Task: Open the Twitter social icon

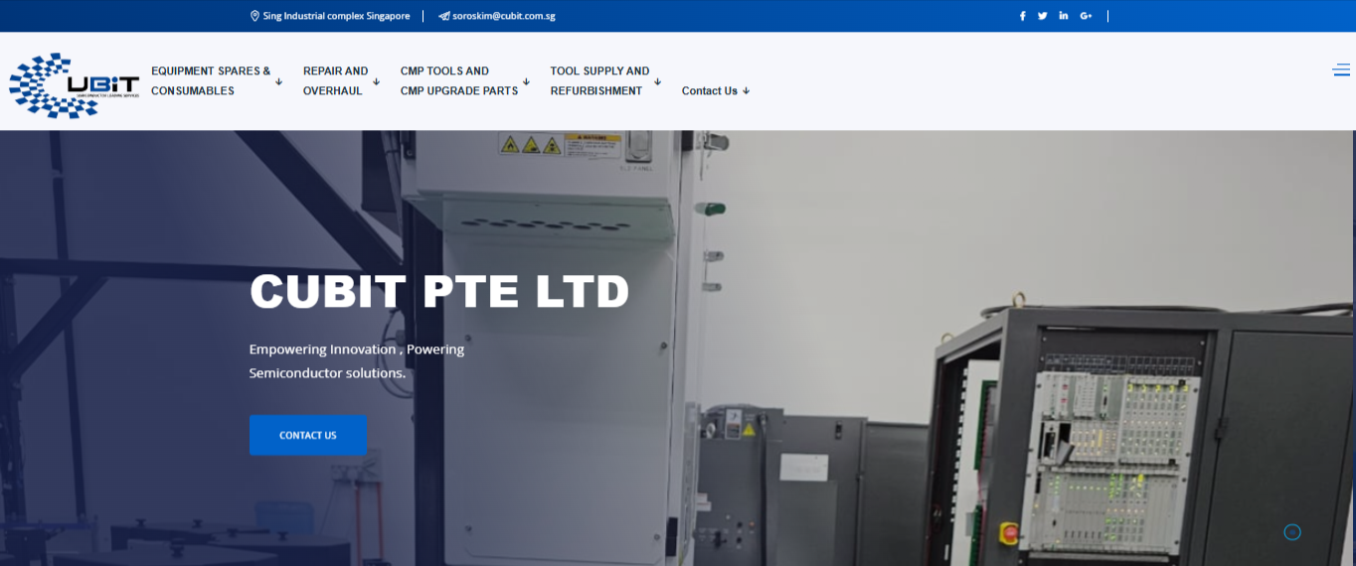Action: click(1042, 16)
